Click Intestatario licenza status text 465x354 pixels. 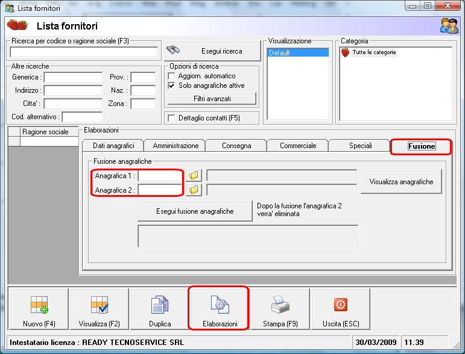[96, 343]
